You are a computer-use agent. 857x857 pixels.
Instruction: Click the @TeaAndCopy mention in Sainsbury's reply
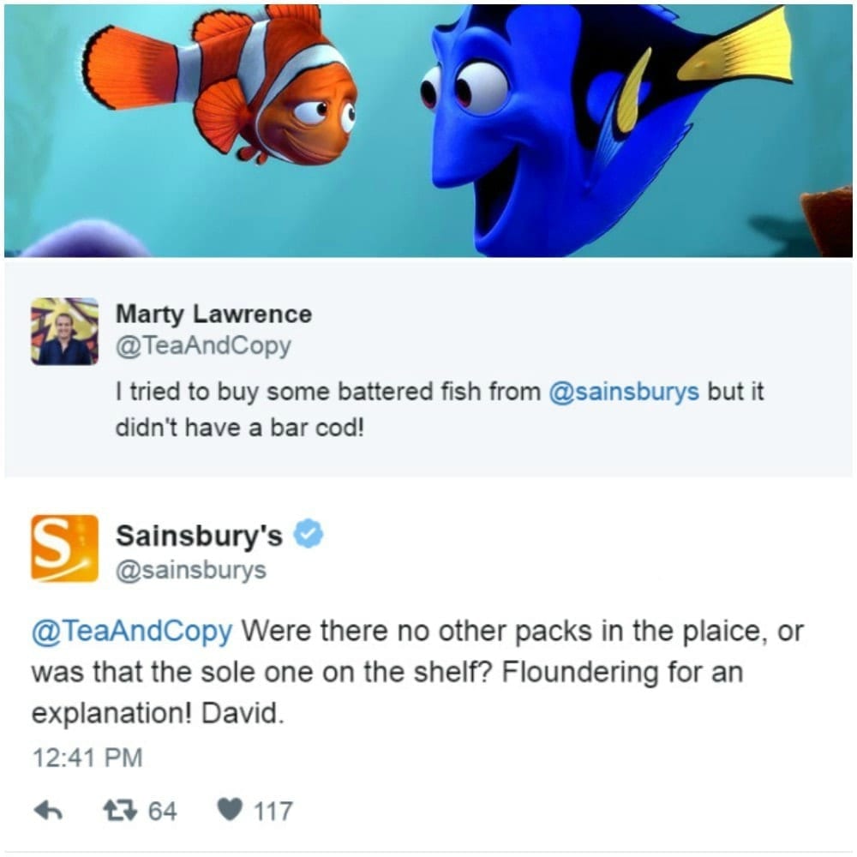(x=132, y=632)
